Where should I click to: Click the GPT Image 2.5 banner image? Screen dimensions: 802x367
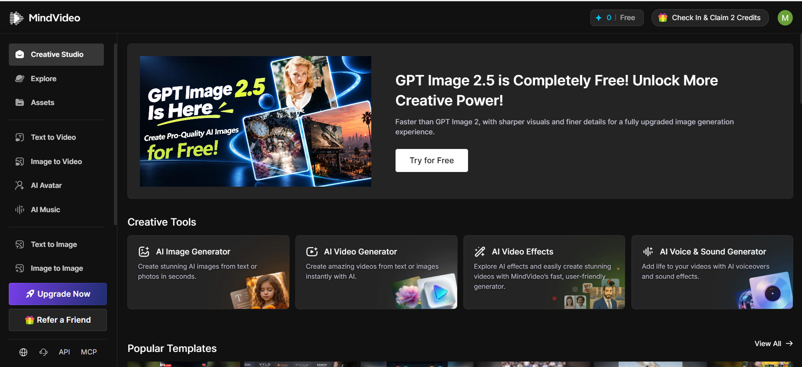pos(256,121)
